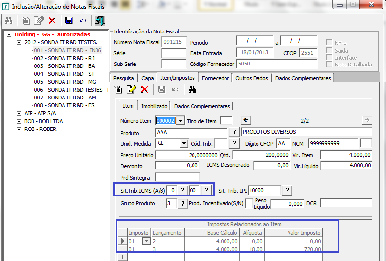Click the question mark lookup next to Produto

[x=234, y=133]
